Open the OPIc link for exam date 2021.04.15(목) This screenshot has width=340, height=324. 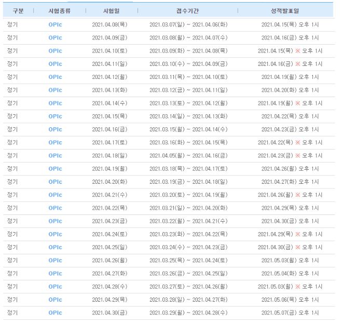point(55,116)
